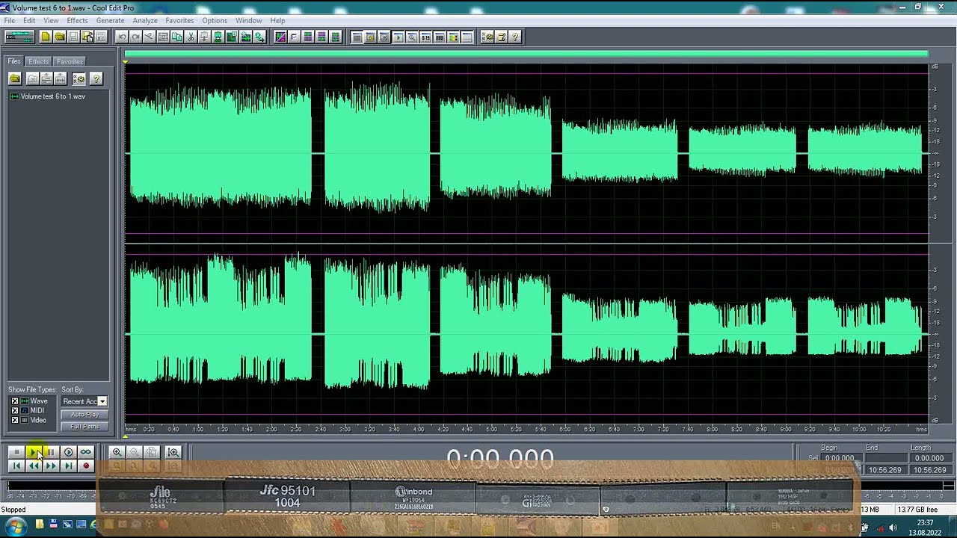Screen dimensions: 957x538
Task: Click Advanced options icon in Files panel
Action: coord(79,78)
